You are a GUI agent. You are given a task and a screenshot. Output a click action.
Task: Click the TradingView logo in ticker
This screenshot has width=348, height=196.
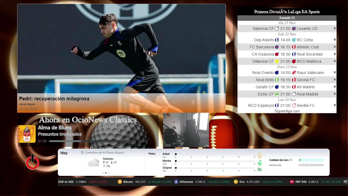tap(345, 182)
